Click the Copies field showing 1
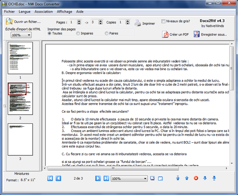 pyautogui.click(x=122, y=22)
